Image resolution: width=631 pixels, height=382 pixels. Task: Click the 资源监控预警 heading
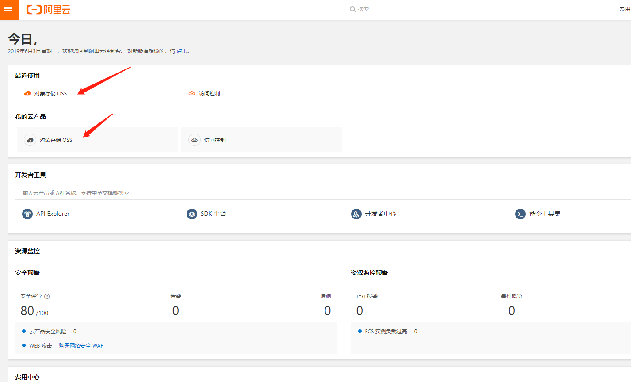point(369,273)
